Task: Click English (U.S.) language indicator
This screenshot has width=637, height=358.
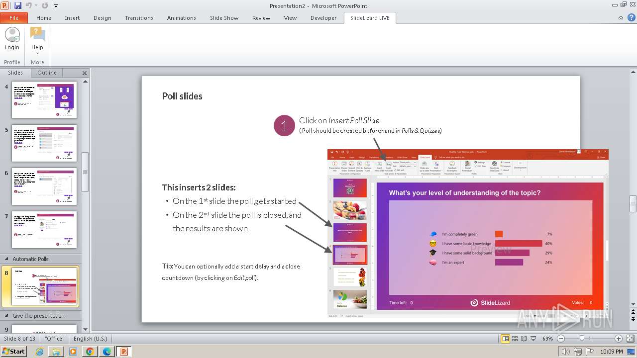Action: pos(90,339)
